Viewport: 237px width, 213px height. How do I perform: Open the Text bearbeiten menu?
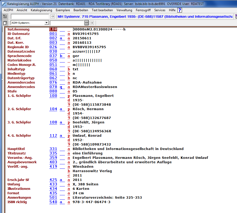point(102,10)
